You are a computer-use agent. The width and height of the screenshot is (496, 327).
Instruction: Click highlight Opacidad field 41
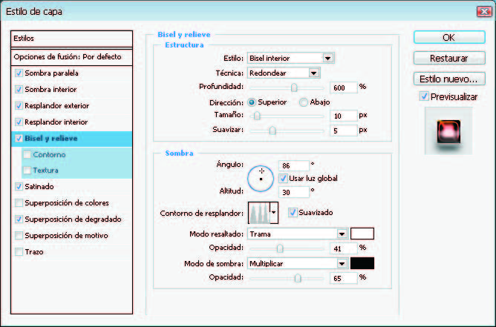pyautogui.click(x=344, y=248)
